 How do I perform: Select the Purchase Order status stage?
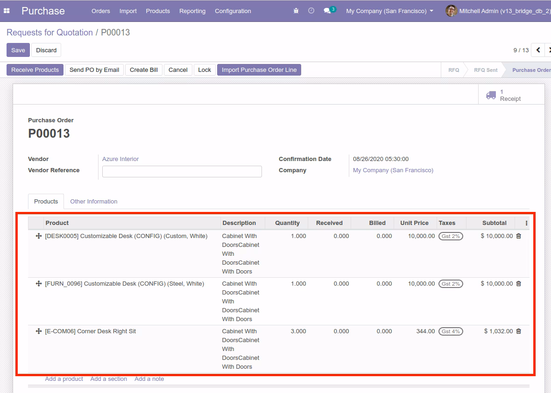click(531, 70)
